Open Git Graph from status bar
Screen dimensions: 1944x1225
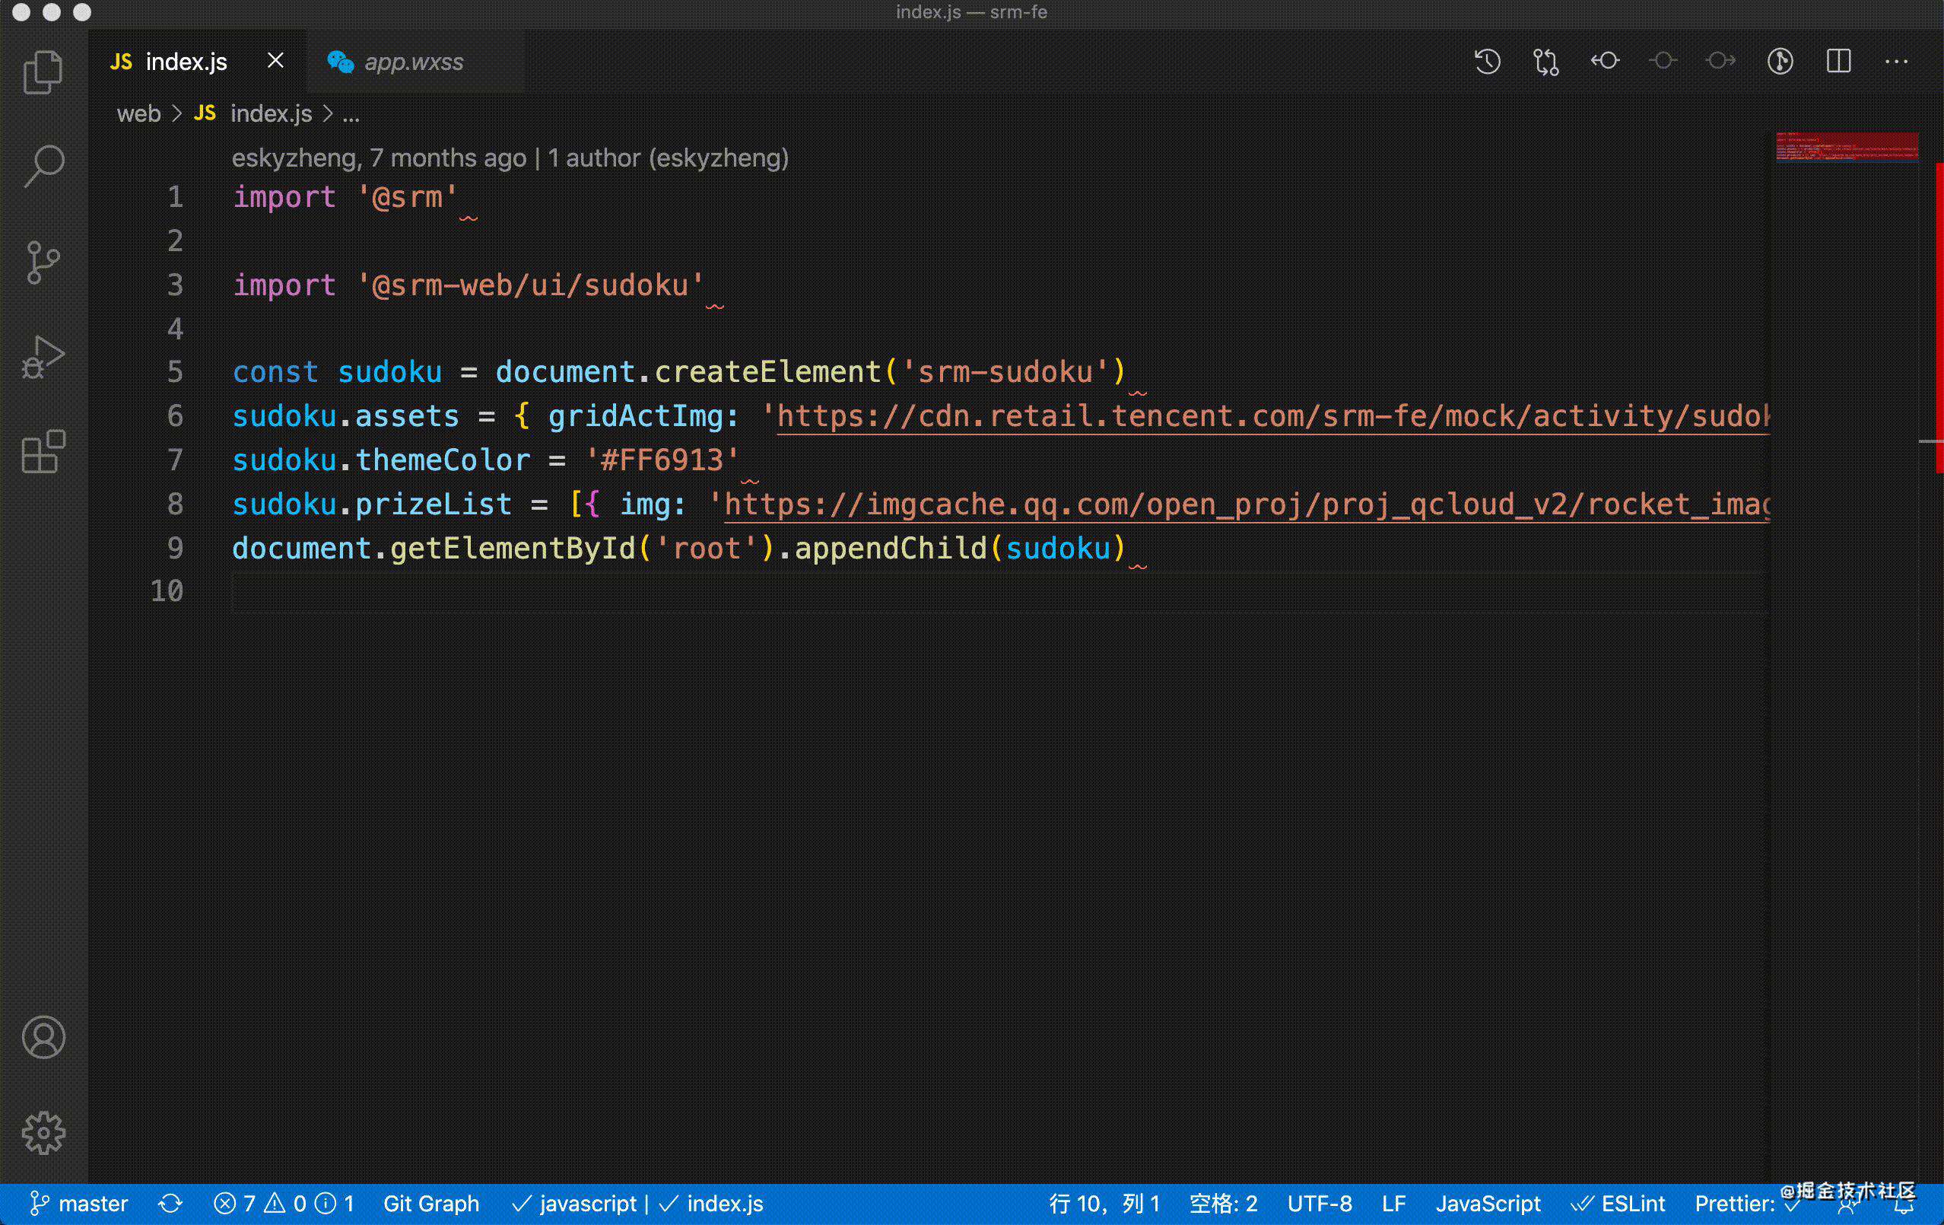(x=431, y=1204)
